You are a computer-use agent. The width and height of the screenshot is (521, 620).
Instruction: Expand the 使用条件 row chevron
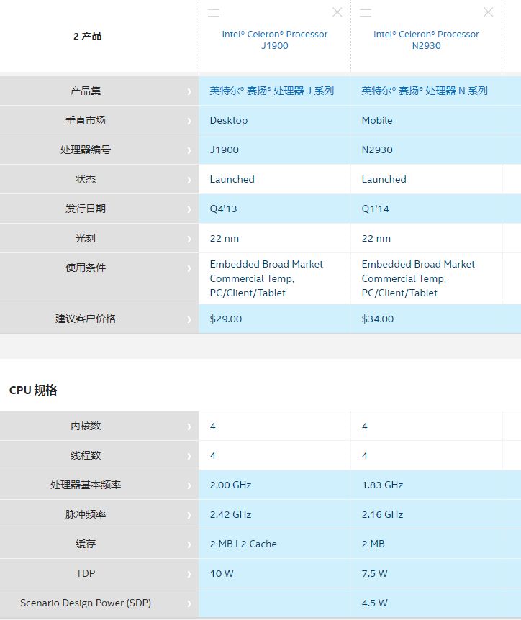pos(189,269)
